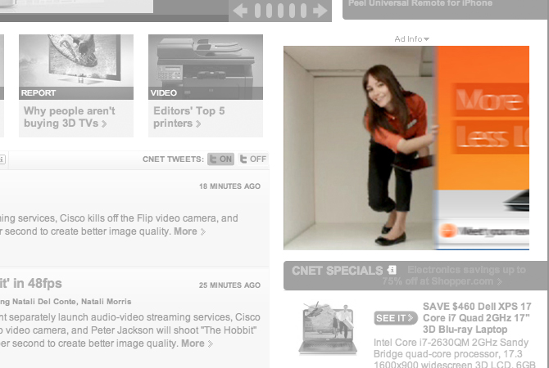549x368 pixels.
Task: Open the "'in 48fps" story headline
Action: point(31,284)
